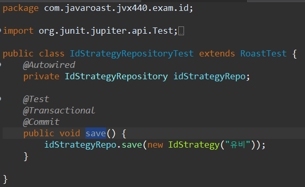Click the fold marker beside @Test
This screenshot has height=187, width=305.
pyautogui.click(x=1, y=99)
